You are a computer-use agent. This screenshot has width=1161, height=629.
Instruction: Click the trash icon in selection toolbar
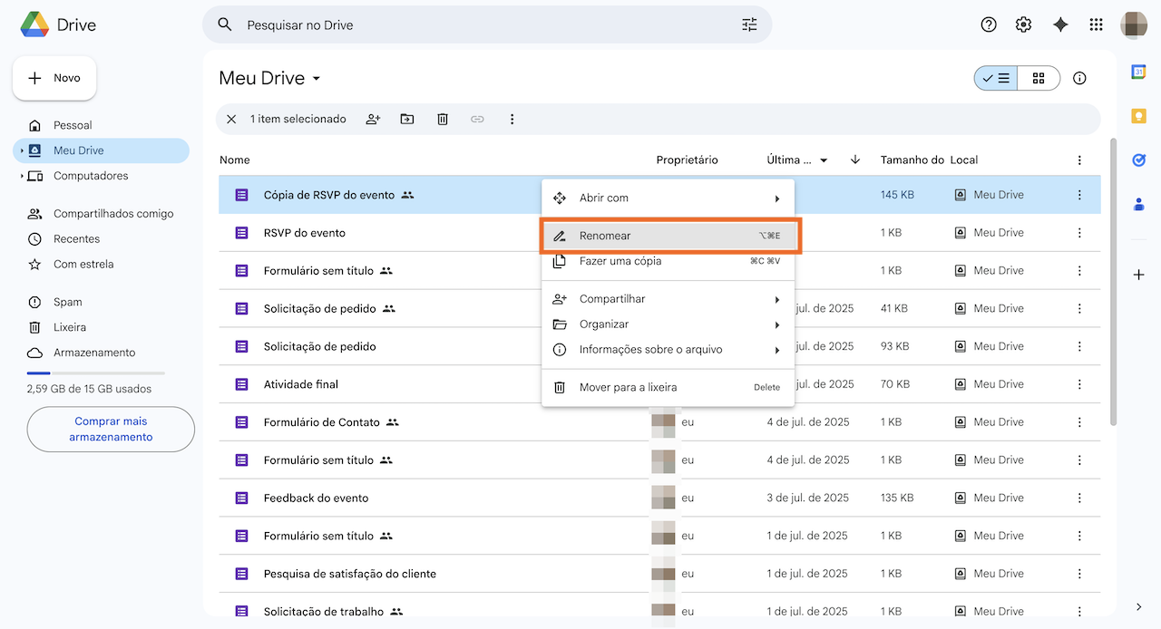443,119
